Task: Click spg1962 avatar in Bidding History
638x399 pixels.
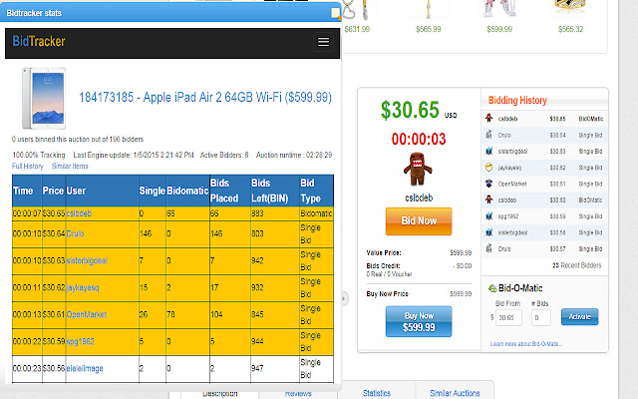Action: click(x=489, y=216)
